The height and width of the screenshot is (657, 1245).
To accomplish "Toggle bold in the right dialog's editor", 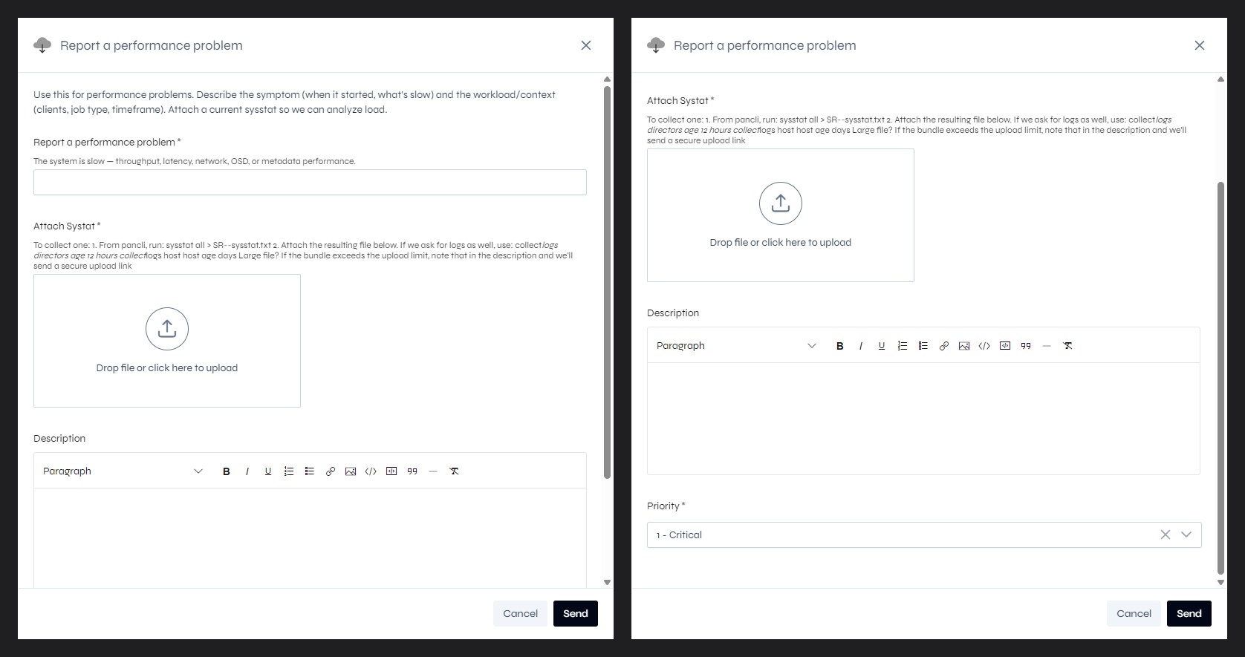I will point(840,346).
